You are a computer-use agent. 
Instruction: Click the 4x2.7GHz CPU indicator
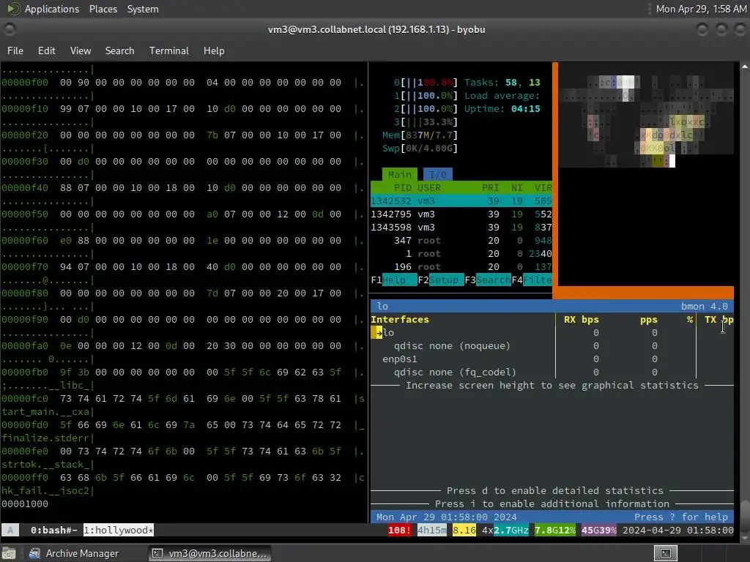[505, 530]
